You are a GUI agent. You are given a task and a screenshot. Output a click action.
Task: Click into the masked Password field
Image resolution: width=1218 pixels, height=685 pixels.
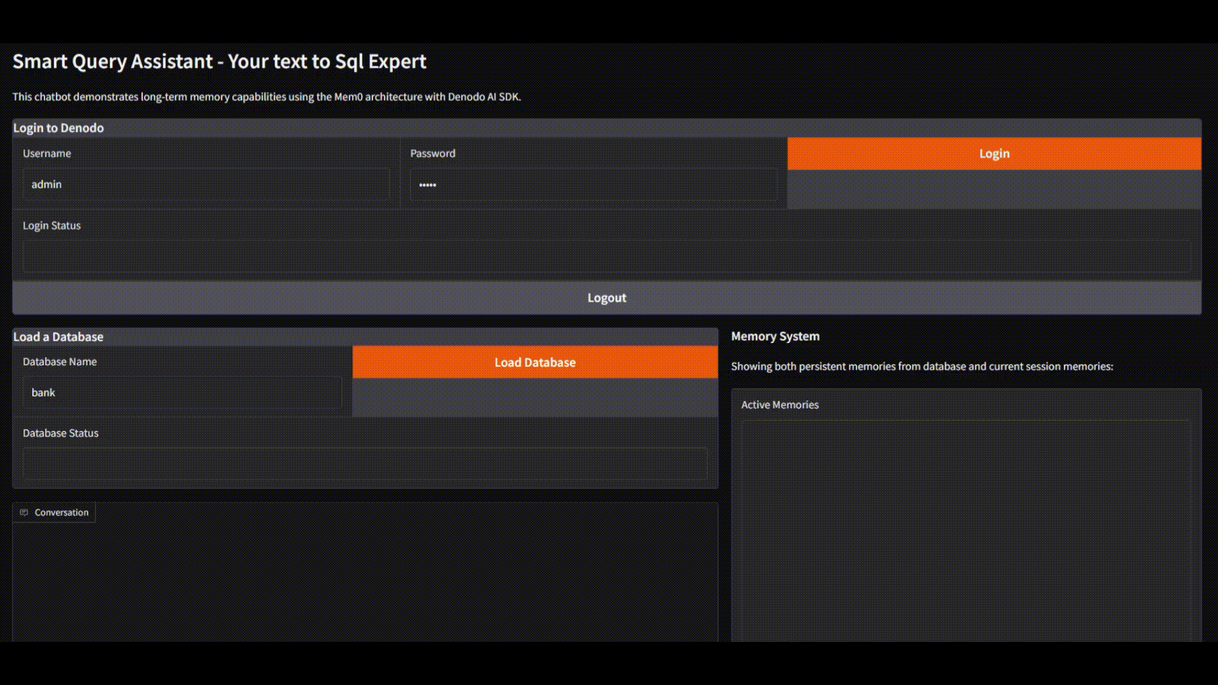(593, 185)
